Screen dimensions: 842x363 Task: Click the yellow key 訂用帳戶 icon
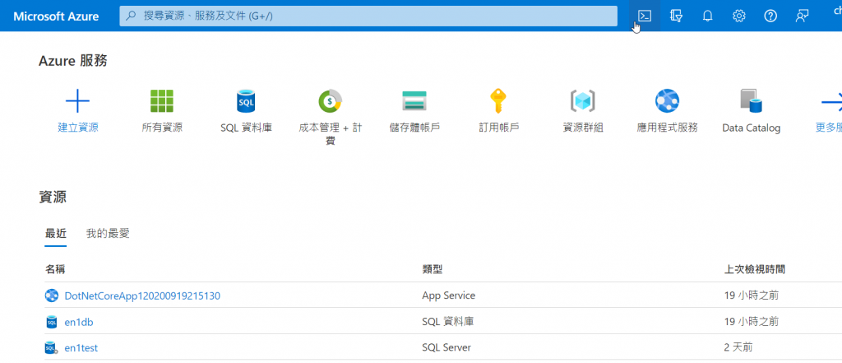pos(498,100)
